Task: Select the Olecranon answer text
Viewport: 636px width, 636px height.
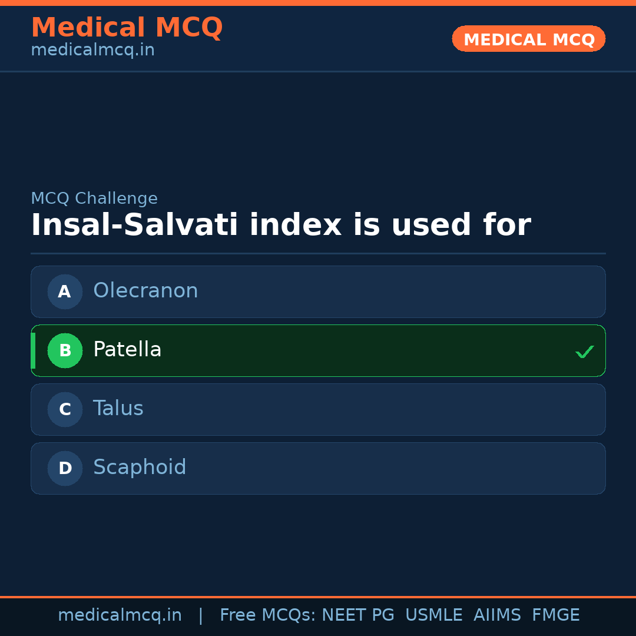Action: [x=145, y=291]
